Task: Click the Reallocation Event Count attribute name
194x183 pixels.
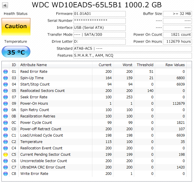Action: [x=41, y=148]
